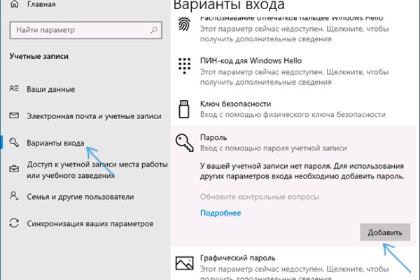Follow the Подробнее link

[220, 213]
